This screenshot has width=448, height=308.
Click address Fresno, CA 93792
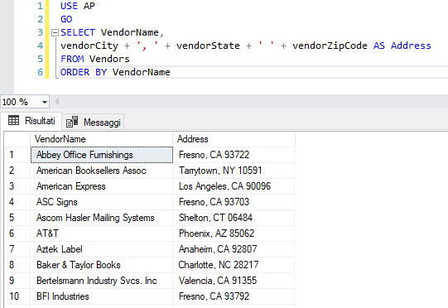click(234, 296)
